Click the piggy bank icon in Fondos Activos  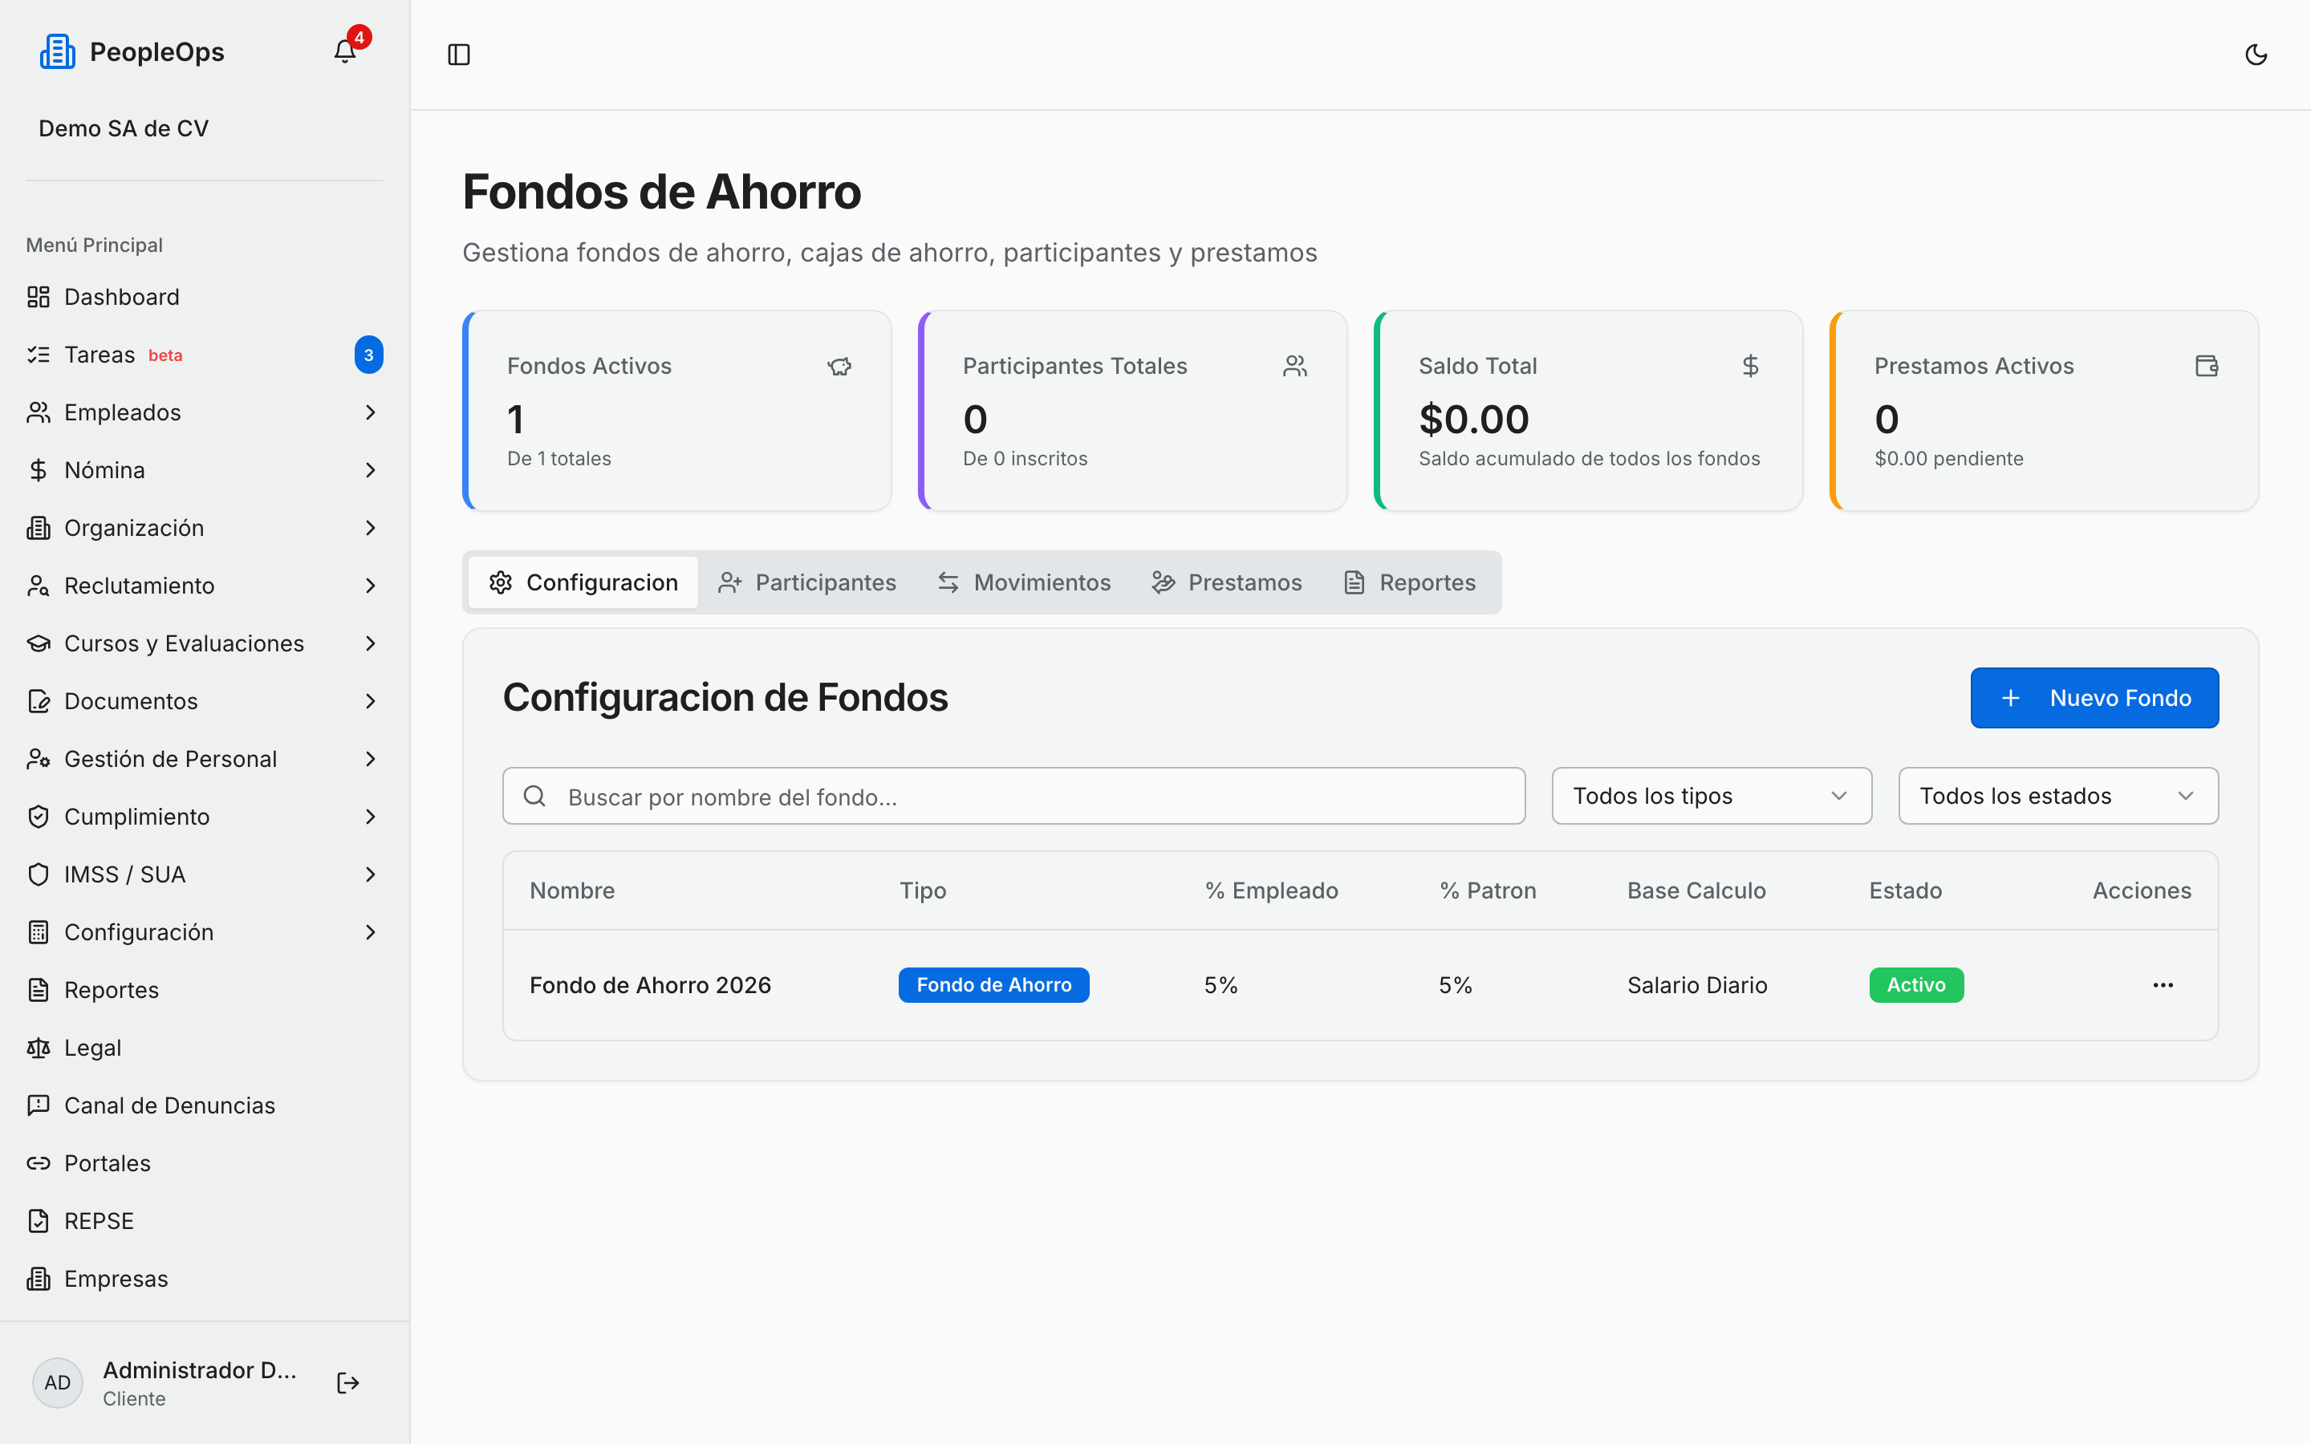[x=839, y=366]
